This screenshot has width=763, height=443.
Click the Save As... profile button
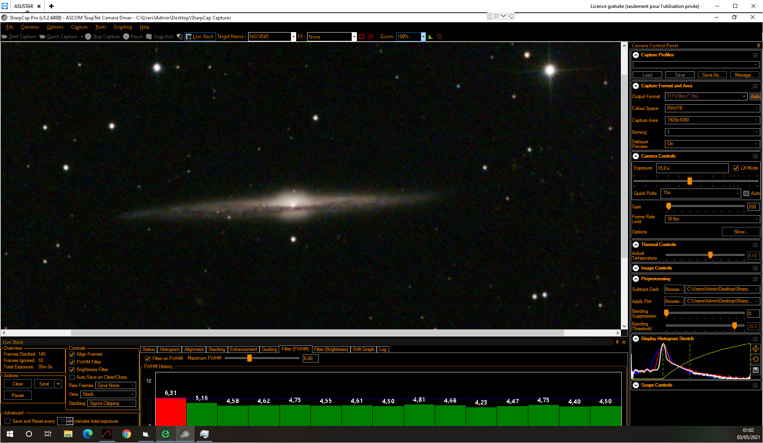point(712,75)
